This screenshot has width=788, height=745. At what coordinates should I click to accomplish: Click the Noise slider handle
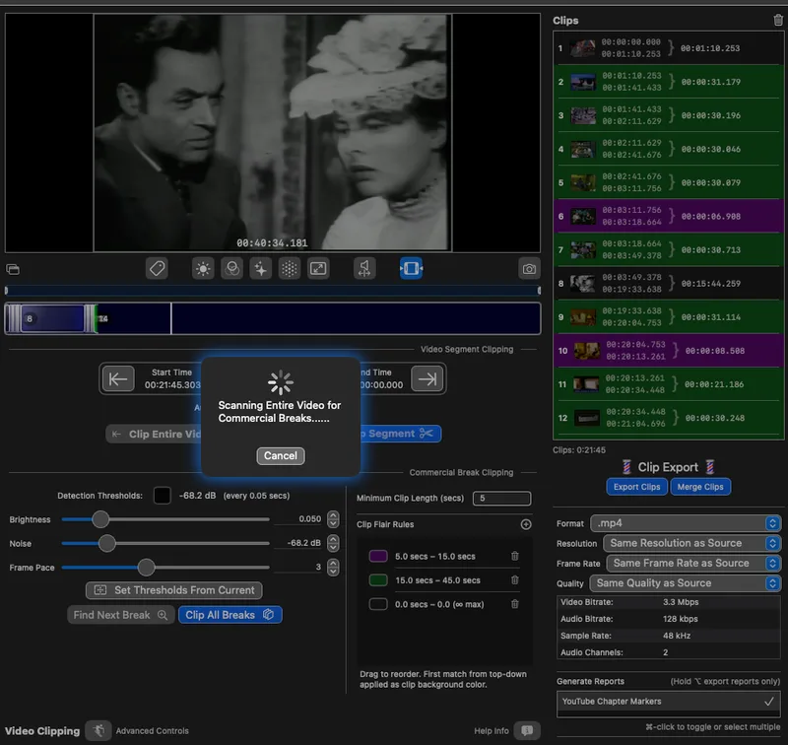coord(106,543)
